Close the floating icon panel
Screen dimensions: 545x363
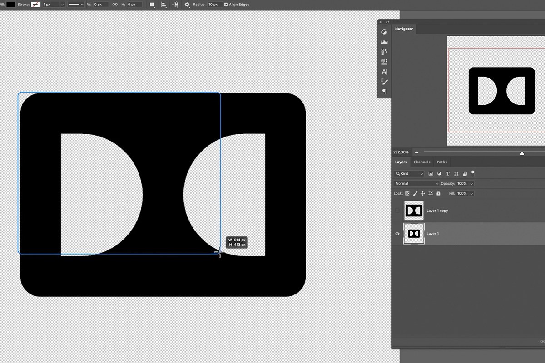click(x=380, y=22)
